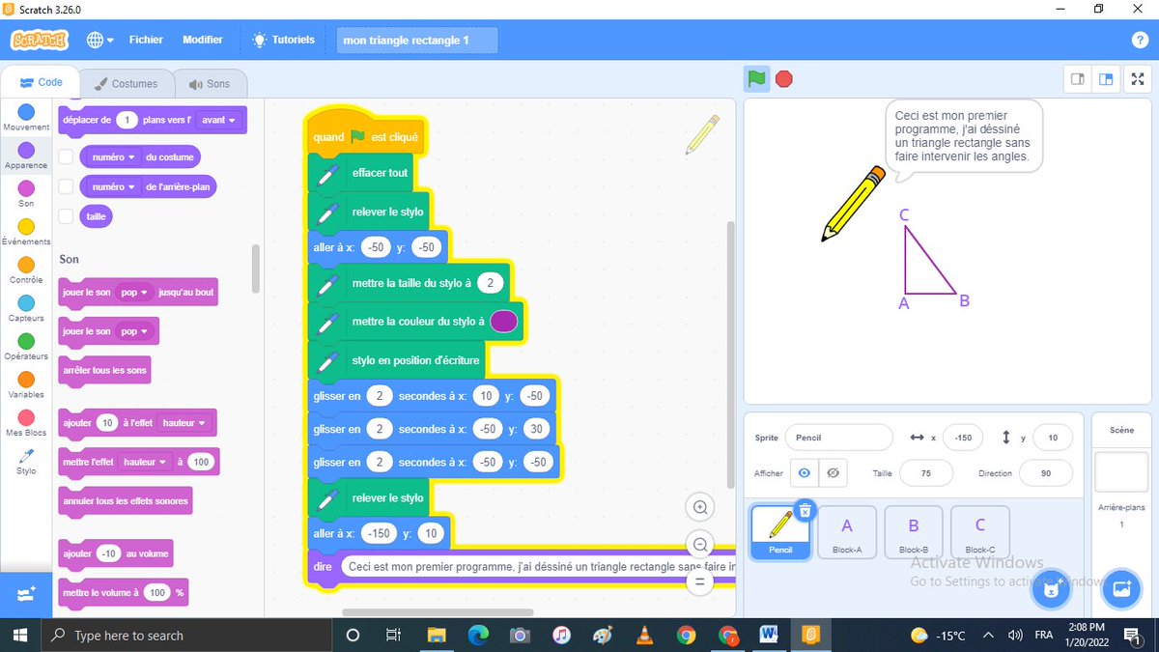1159x652 pixels.
Task: Open pop dropdown in the jouer le son block without jusqu'au bout
Action: [x=134, y=331]
